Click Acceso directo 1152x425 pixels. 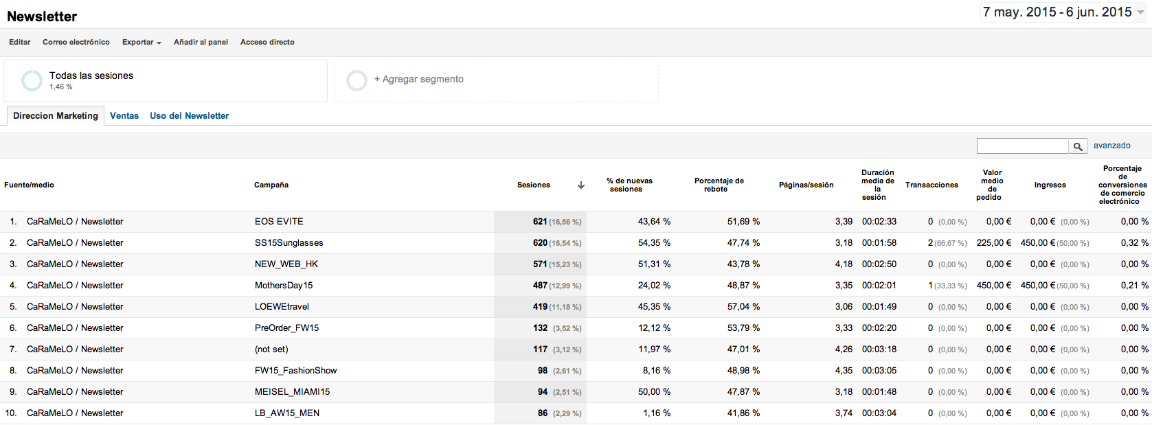[x=267, y=43]
